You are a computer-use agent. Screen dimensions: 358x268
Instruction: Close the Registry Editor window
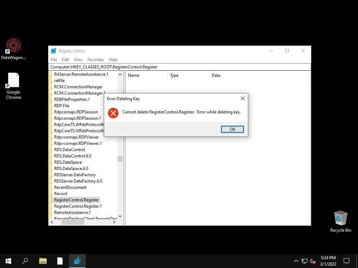click(303, 51)
